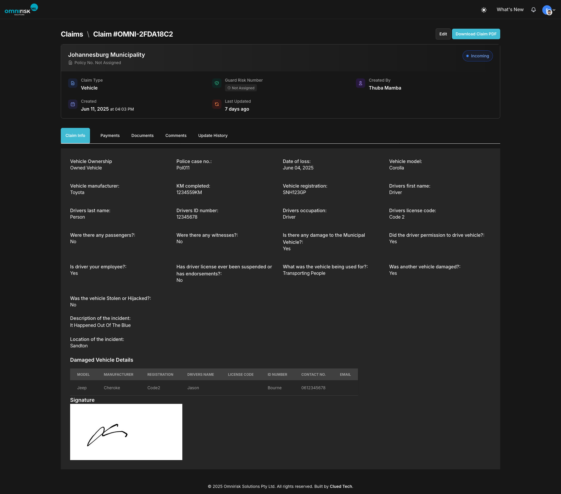Image resolution: width=561 pixels, height=494 pixels.
Task: Click police case value Pol011
Action: click(183, 168)
